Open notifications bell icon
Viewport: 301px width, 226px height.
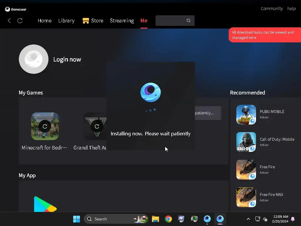coord(293,219)
